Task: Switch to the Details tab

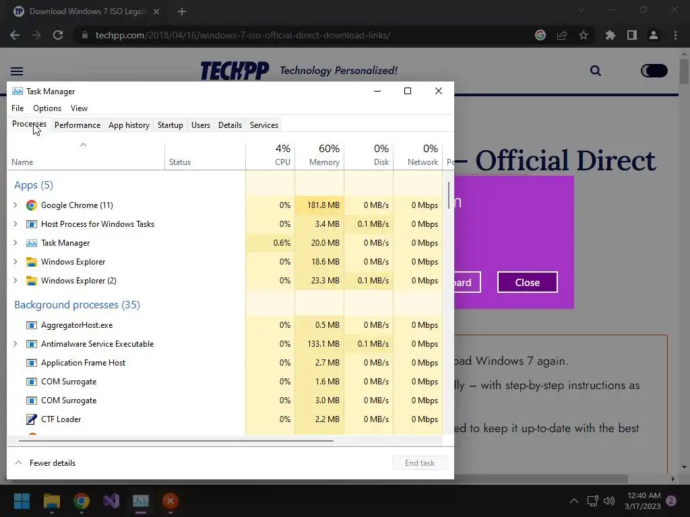Action: point(230,125)
